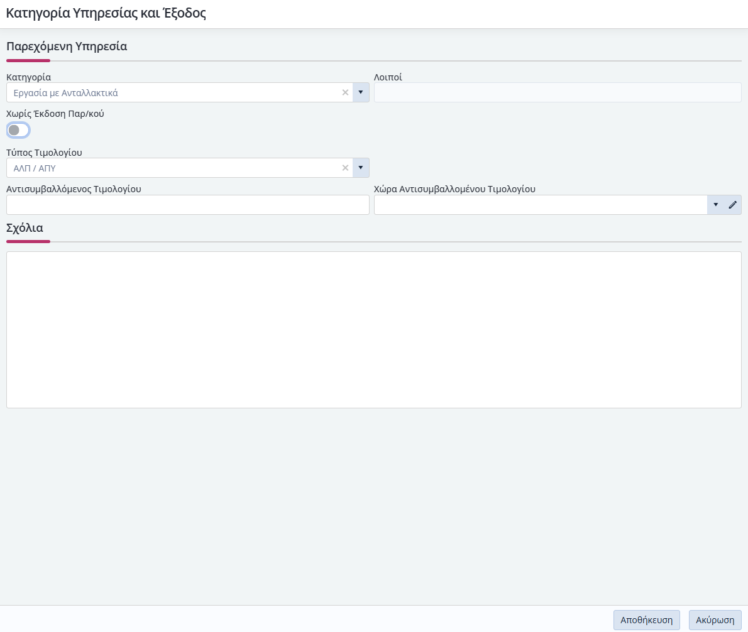This screenshot has width=748, height=632.
Task: Focus the Σχόλια comments text area
Action: pyautogui.click(x=373, y=330)
